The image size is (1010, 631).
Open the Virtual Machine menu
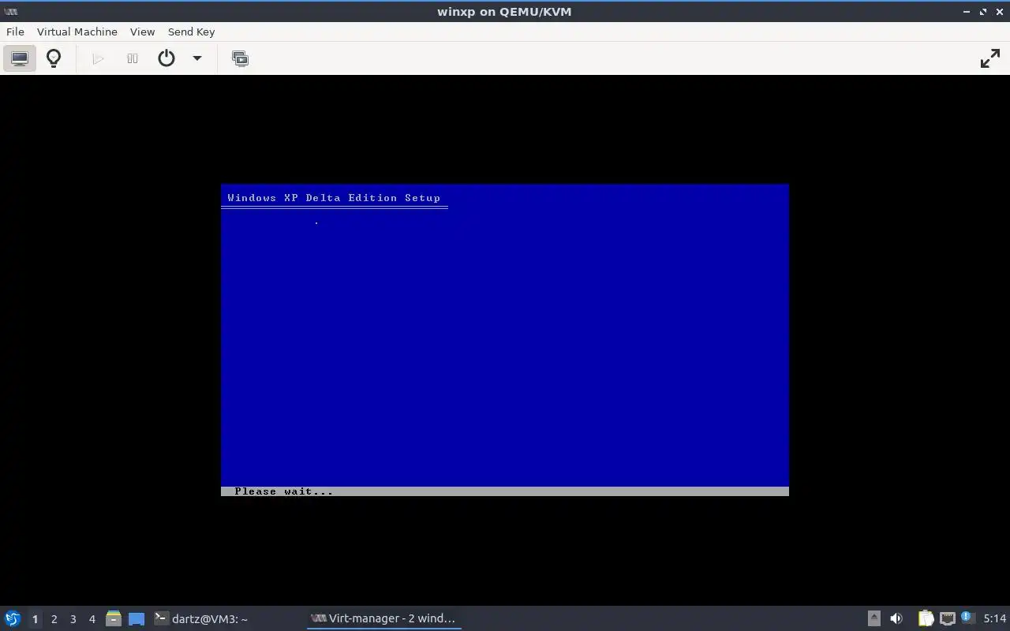pyautogui.click(x=77, y=32)
